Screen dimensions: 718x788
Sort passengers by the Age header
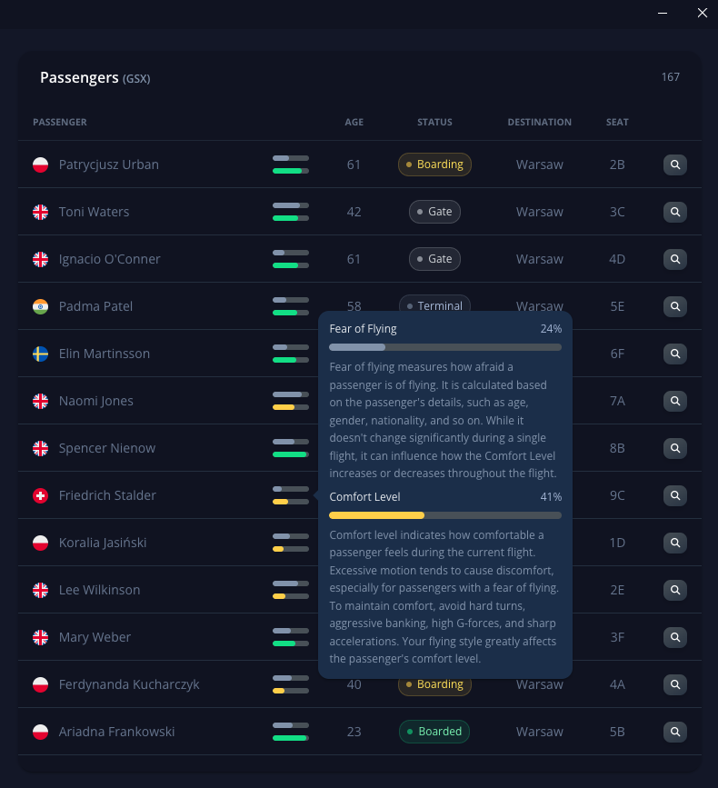[354, 122]
